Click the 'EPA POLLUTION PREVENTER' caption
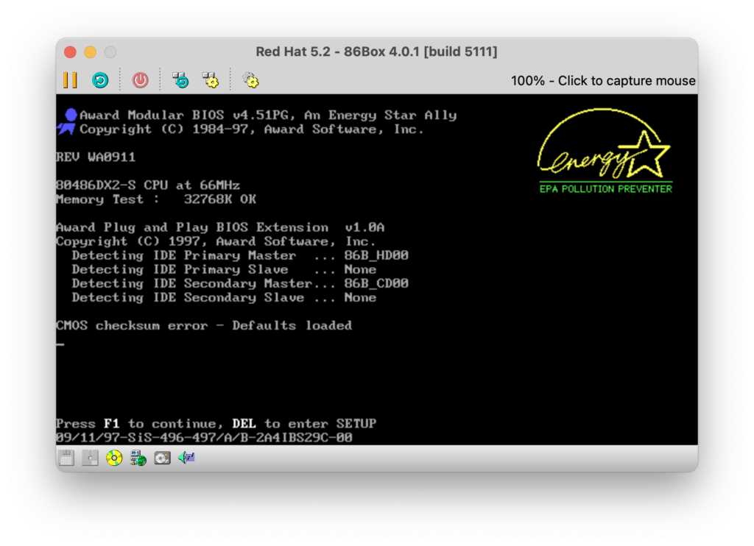This screenshot has width=754, height=546. (606, 189)
